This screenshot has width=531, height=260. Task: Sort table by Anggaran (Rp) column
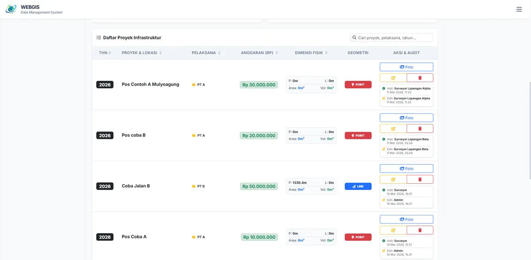tap(259, 53)
